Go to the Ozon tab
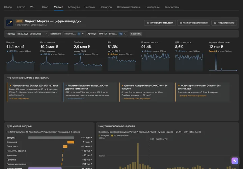The height and width of the screenshot is (169, 243). [x=45, y=7]
